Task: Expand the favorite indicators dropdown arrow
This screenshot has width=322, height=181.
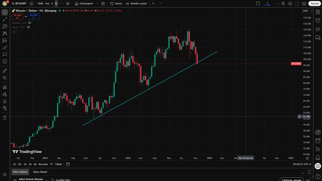Action: click(97, 3)
